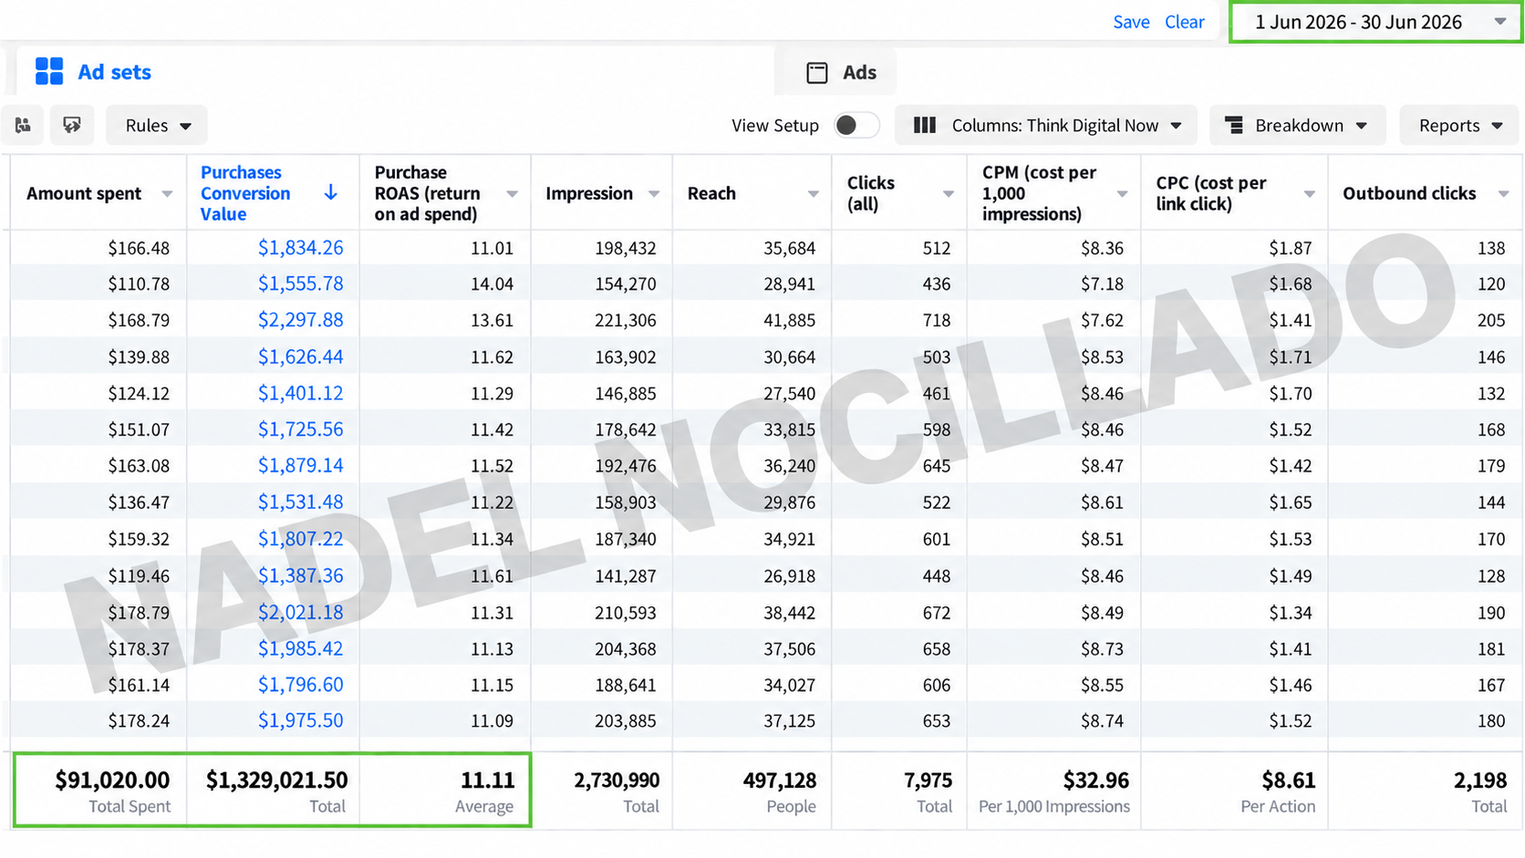Click the Ads tab page icon
The image size is (1525, 858).
817,72
